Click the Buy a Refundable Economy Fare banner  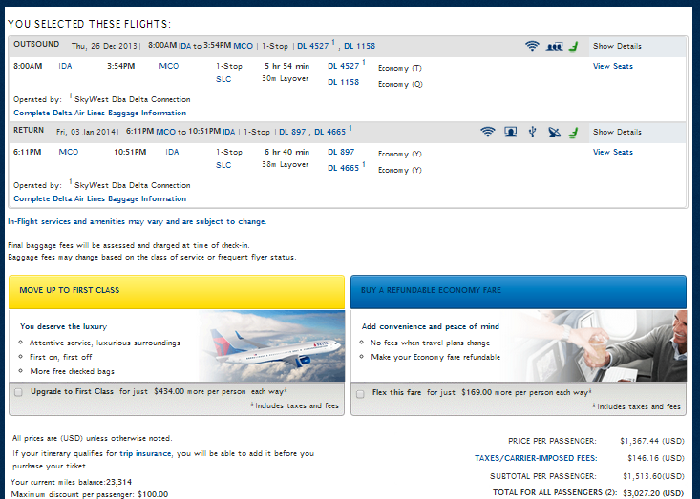(x=519, y=292)
